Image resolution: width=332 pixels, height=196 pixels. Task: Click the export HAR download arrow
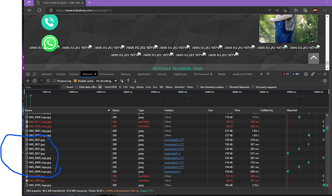(x=135, y=81)
